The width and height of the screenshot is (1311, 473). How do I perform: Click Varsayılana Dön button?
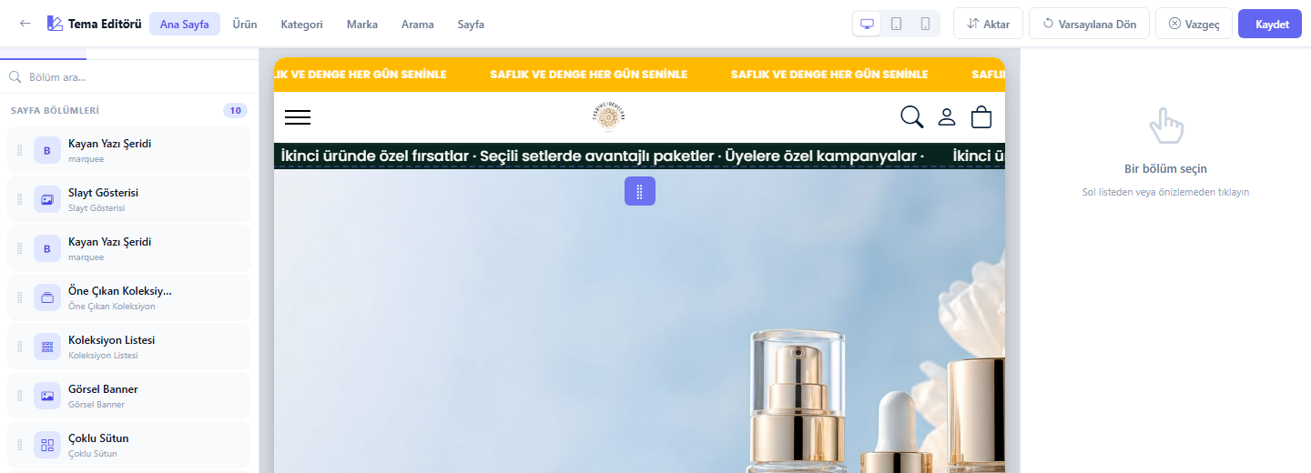(1089, 24)
